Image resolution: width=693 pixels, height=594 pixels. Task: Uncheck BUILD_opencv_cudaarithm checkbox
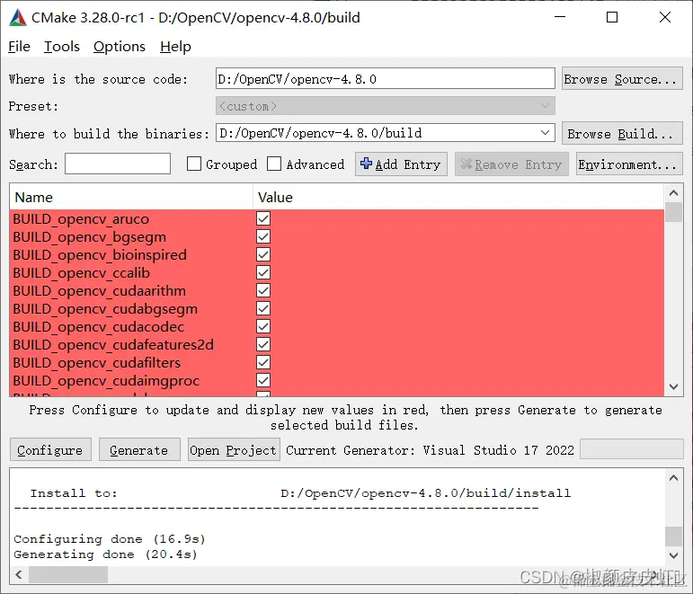point(263,291)
